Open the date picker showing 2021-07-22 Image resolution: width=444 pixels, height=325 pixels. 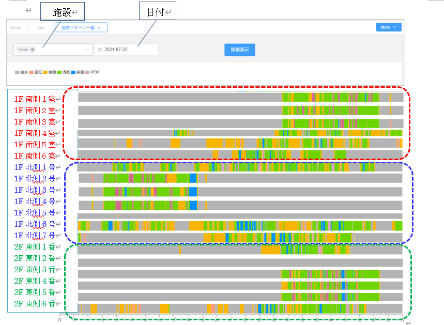point(127,50)
